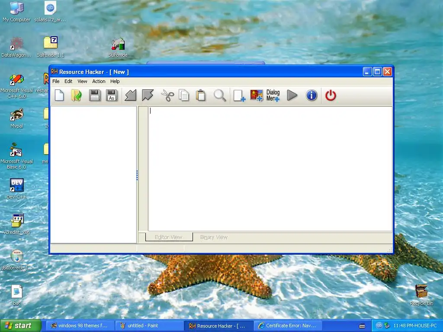The height and width of the screenshot is (332, 443).
Task: Switch to windows 98 themes taskbar button
Action: tap(80, 326)
